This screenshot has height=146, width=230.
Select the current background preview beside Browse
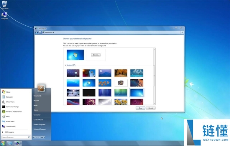pyautogui.click(x=75, y=55)
